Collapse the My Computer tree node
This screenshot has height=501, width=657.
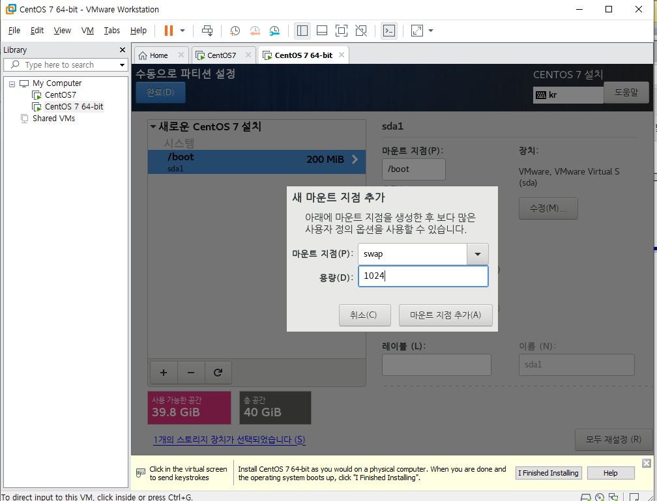click(x=12, y=84)
